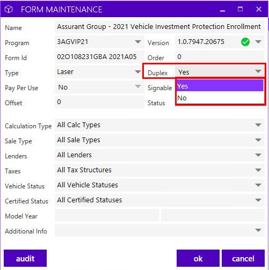
Task: Open the Additional Info dropdown arrow
Action: [258, 230]
